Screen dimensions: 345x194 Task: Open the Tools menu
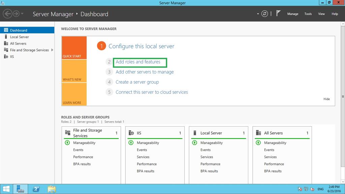point(308,14)
